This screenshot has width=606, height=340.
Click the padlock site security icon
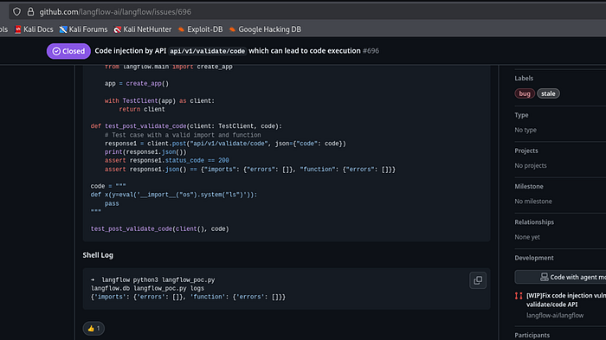pyautogui.click(x=30, y=11)
